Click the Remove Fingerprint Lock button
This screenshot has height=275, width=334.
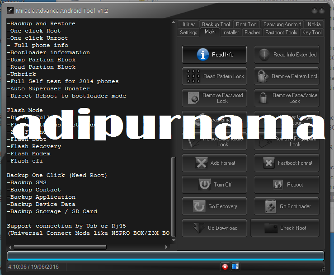pos(287,141)
